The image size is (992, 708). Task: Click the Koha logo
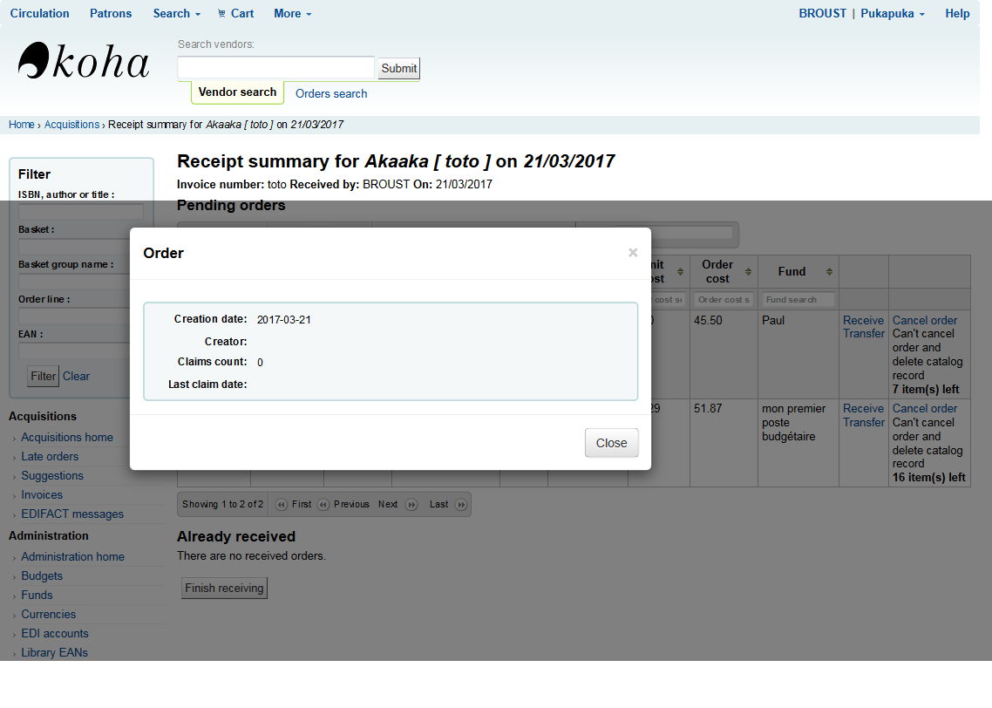(84, 63)
